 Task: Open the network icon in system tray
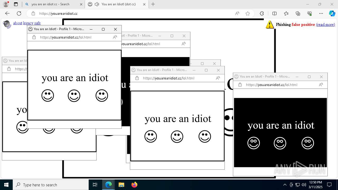pos(298,185)
